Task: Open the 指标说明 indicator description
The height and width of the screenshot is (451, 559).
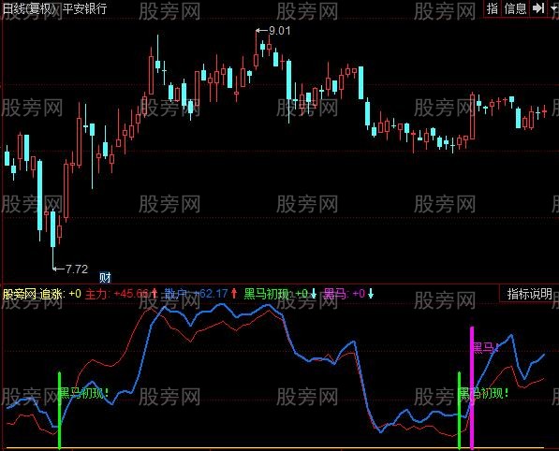Action: pos(529,294)
